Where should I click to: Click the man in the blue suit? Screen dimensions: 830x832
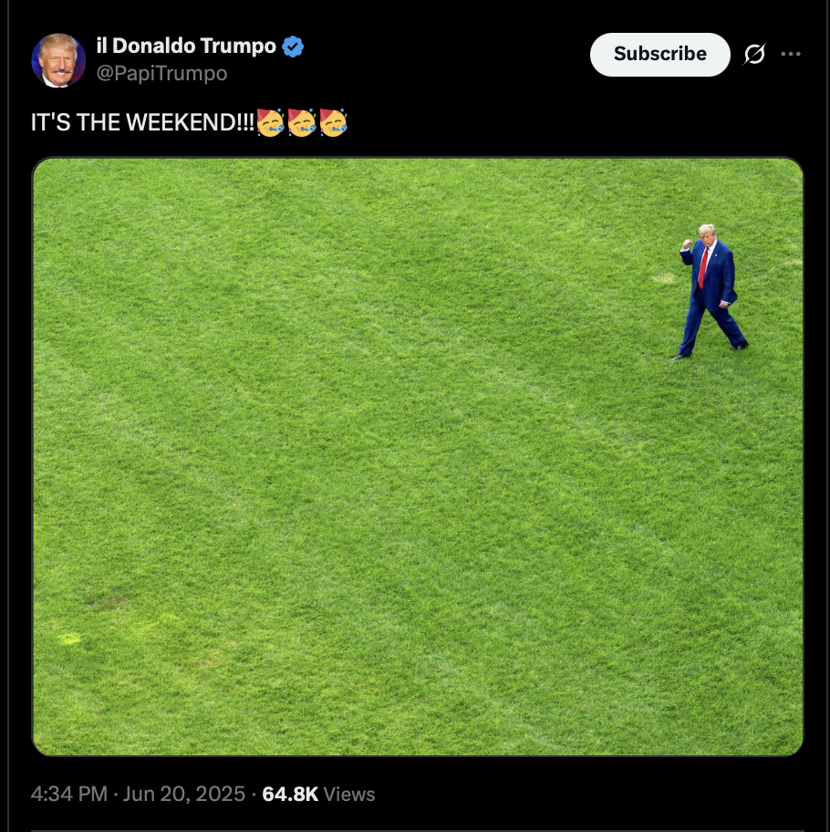coord(710,292)
